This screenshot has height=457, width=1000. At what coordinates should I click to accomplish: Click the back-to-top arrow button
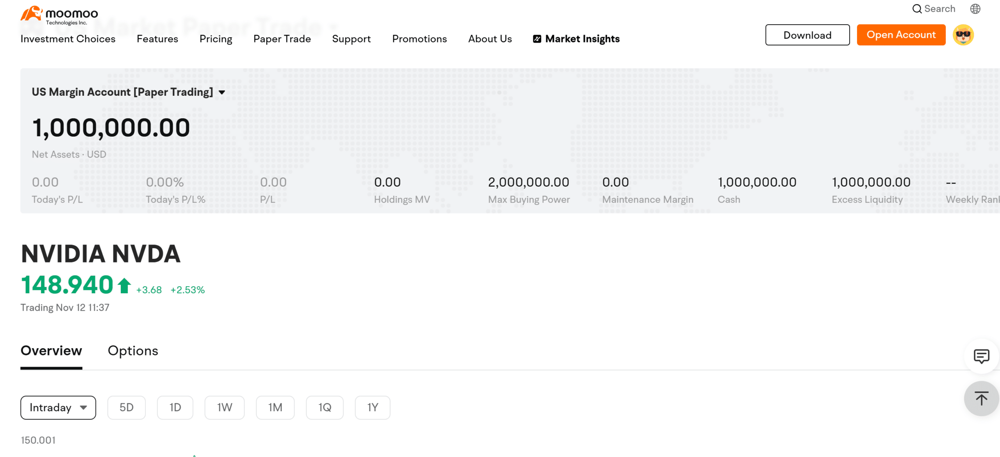click(x=981, y=399)
